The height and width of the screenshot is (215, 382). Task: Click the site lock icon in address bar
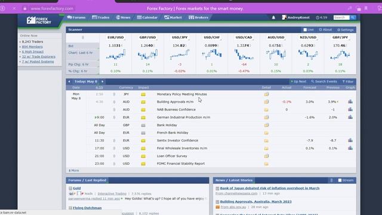(x=25, y=8)
